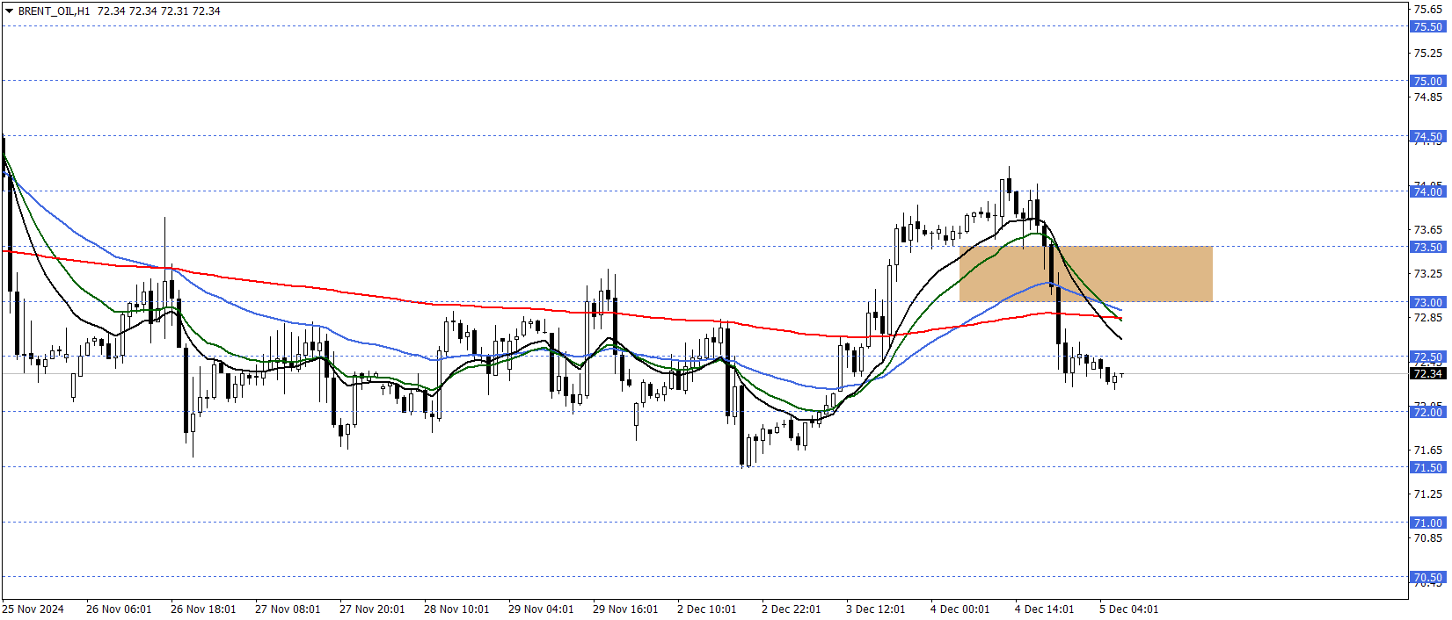
Task: Click the 29 Nov 04:01 time label
Action: [541, 609]
